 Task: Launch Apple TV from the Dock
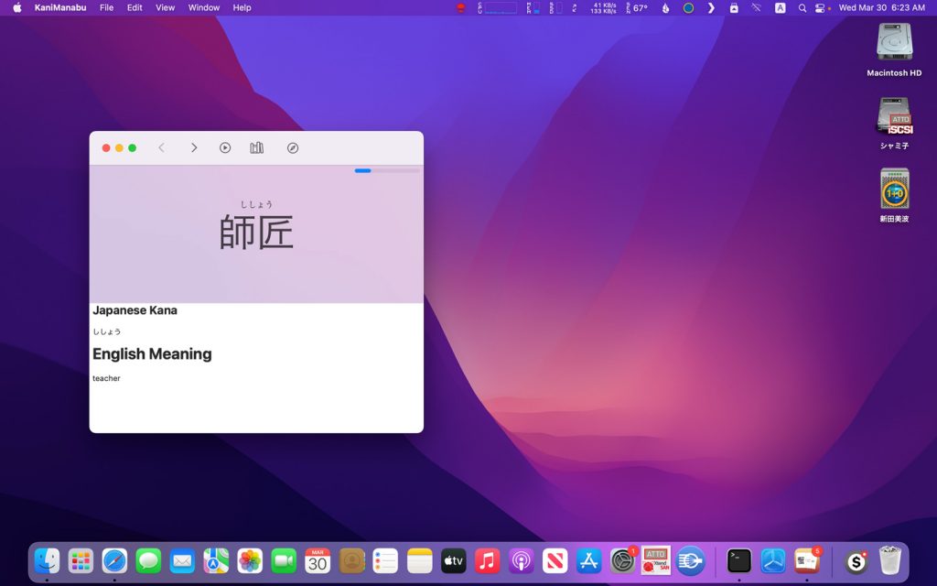click(x=453, y=561)
